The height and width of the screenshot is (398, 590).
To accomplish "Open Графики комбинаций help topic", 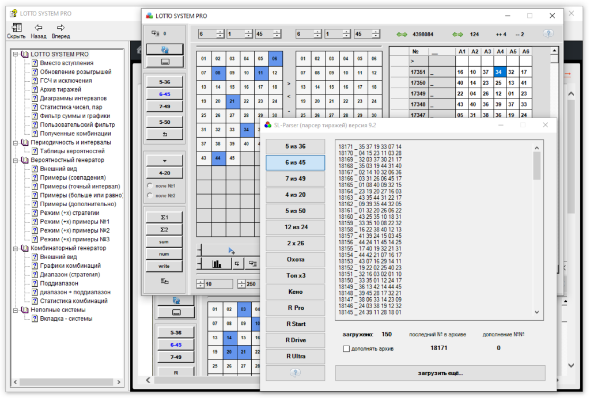I will [70, 266].
